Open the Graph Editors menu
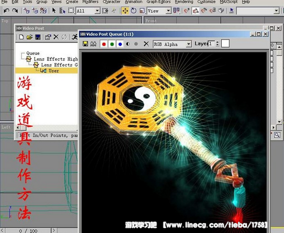The height and width of the screenshot is (233, 284). (159, 2)
